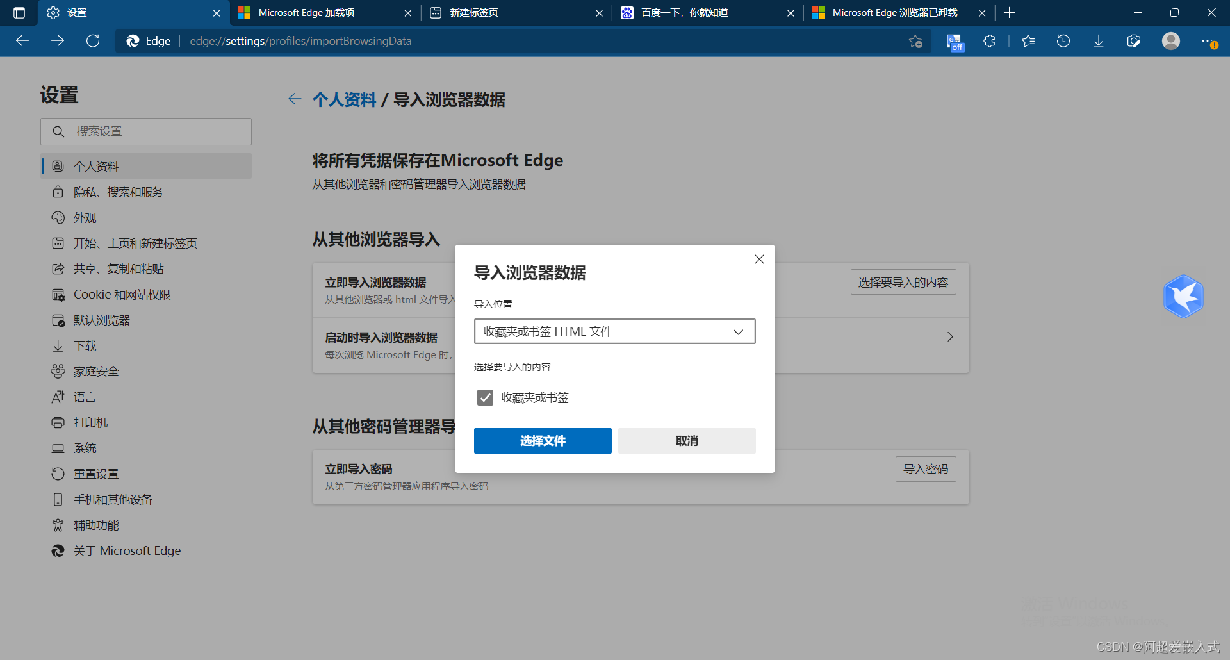Open the tab actions menu icon
The width and height of the screenshot is (1230, 660).
pyautogui.click(x=19, y=13)
